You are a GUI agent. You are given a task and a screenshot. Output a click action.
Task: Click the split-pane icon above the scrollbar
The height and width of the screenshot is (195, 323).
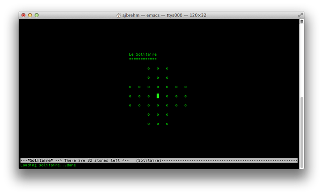(302, 21)
